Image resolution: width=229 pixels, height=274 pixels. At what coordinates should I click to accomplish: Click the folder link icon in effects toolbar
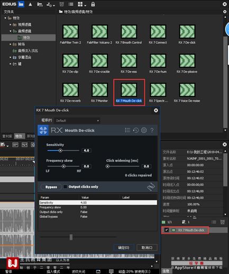(x=40, y=4)
